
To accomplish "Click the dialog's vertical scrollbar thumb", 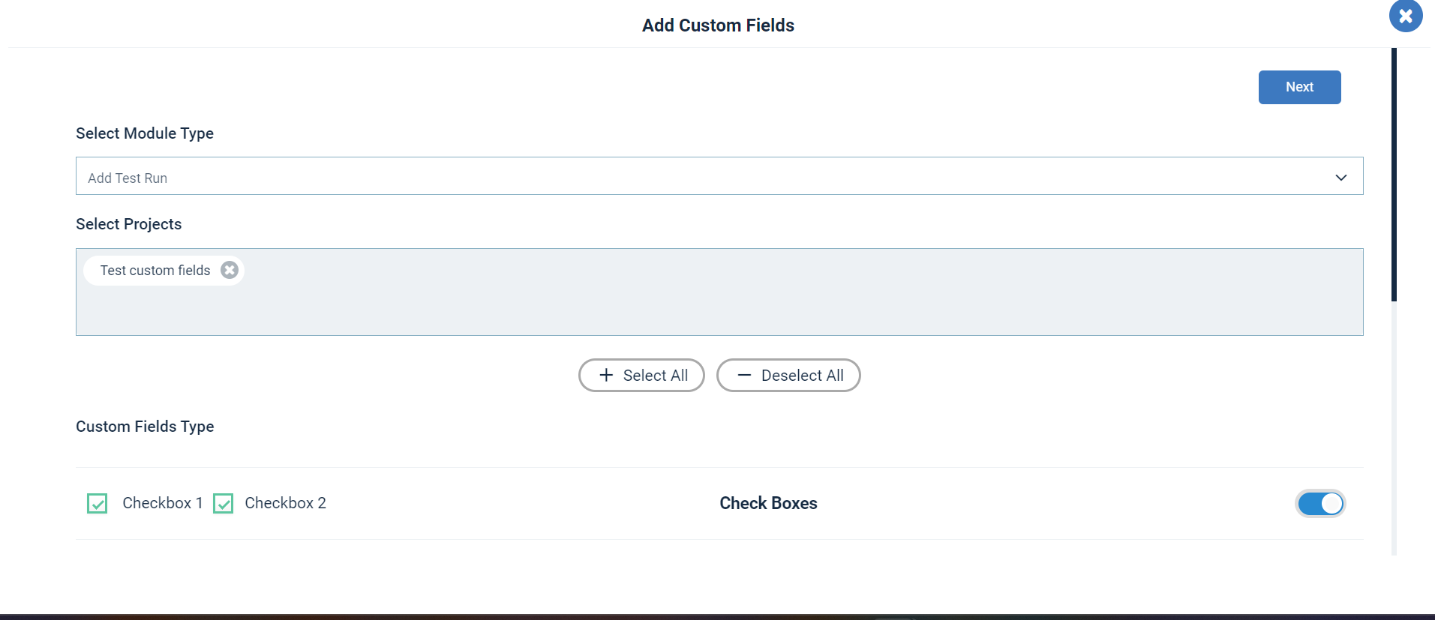I will pos(1394,175).
